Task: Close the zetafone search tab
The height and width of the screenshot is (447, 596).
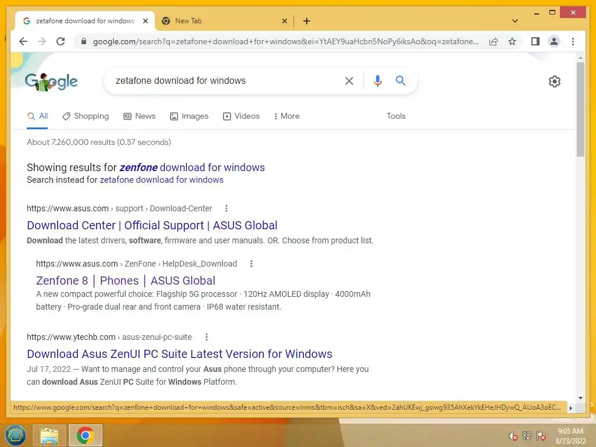Action: point(145,21)
